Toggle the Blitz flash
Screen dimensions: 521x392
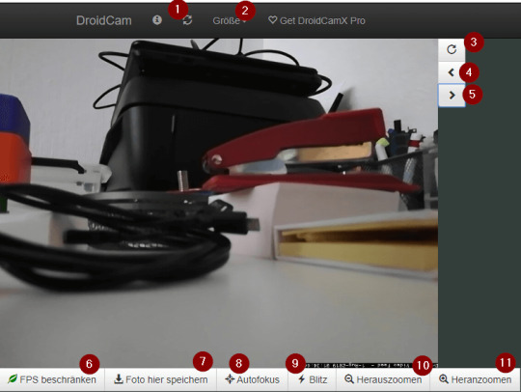pos(312,379)
